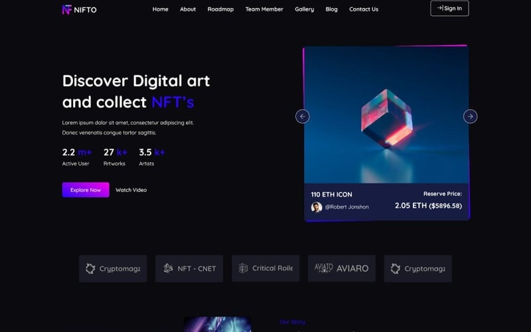Click the last Cryptomagz partner logo
Viewport: 531px width, 332px height.
pyautogui.click(x=418, y=269)
